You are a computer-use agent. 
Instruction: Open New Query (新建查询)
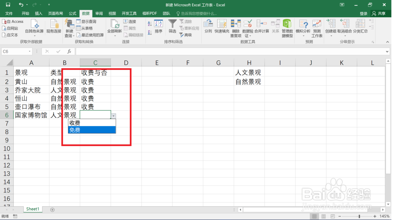pos(69,28)
